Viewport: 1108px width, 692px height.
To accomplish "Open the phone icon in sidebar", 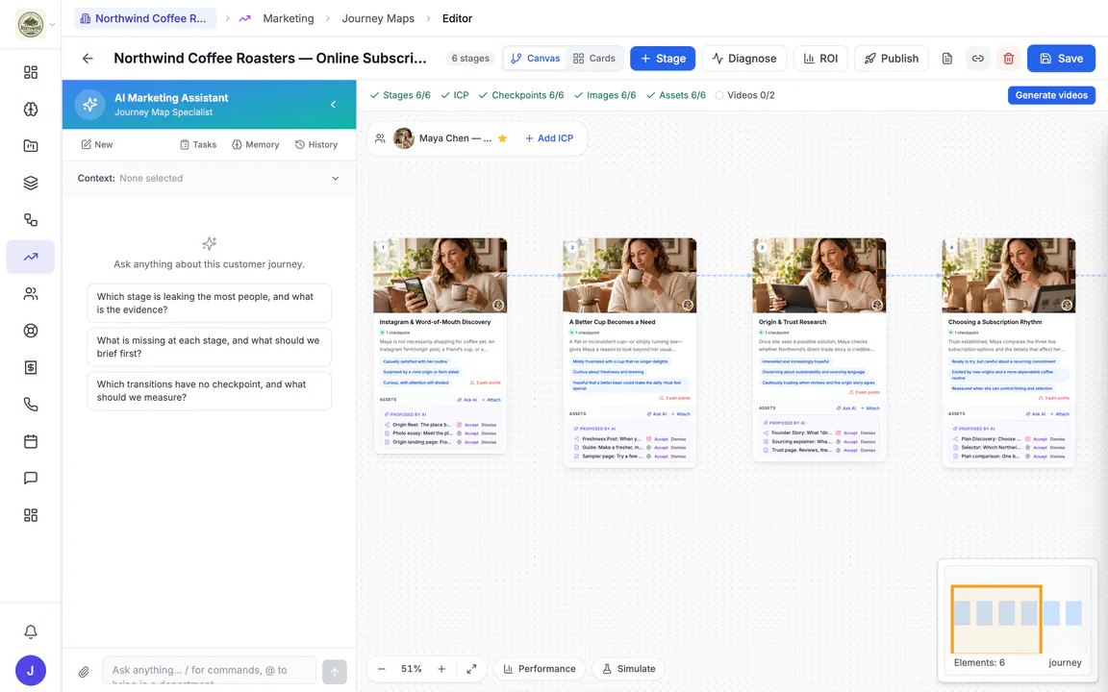I will point(31,404).
